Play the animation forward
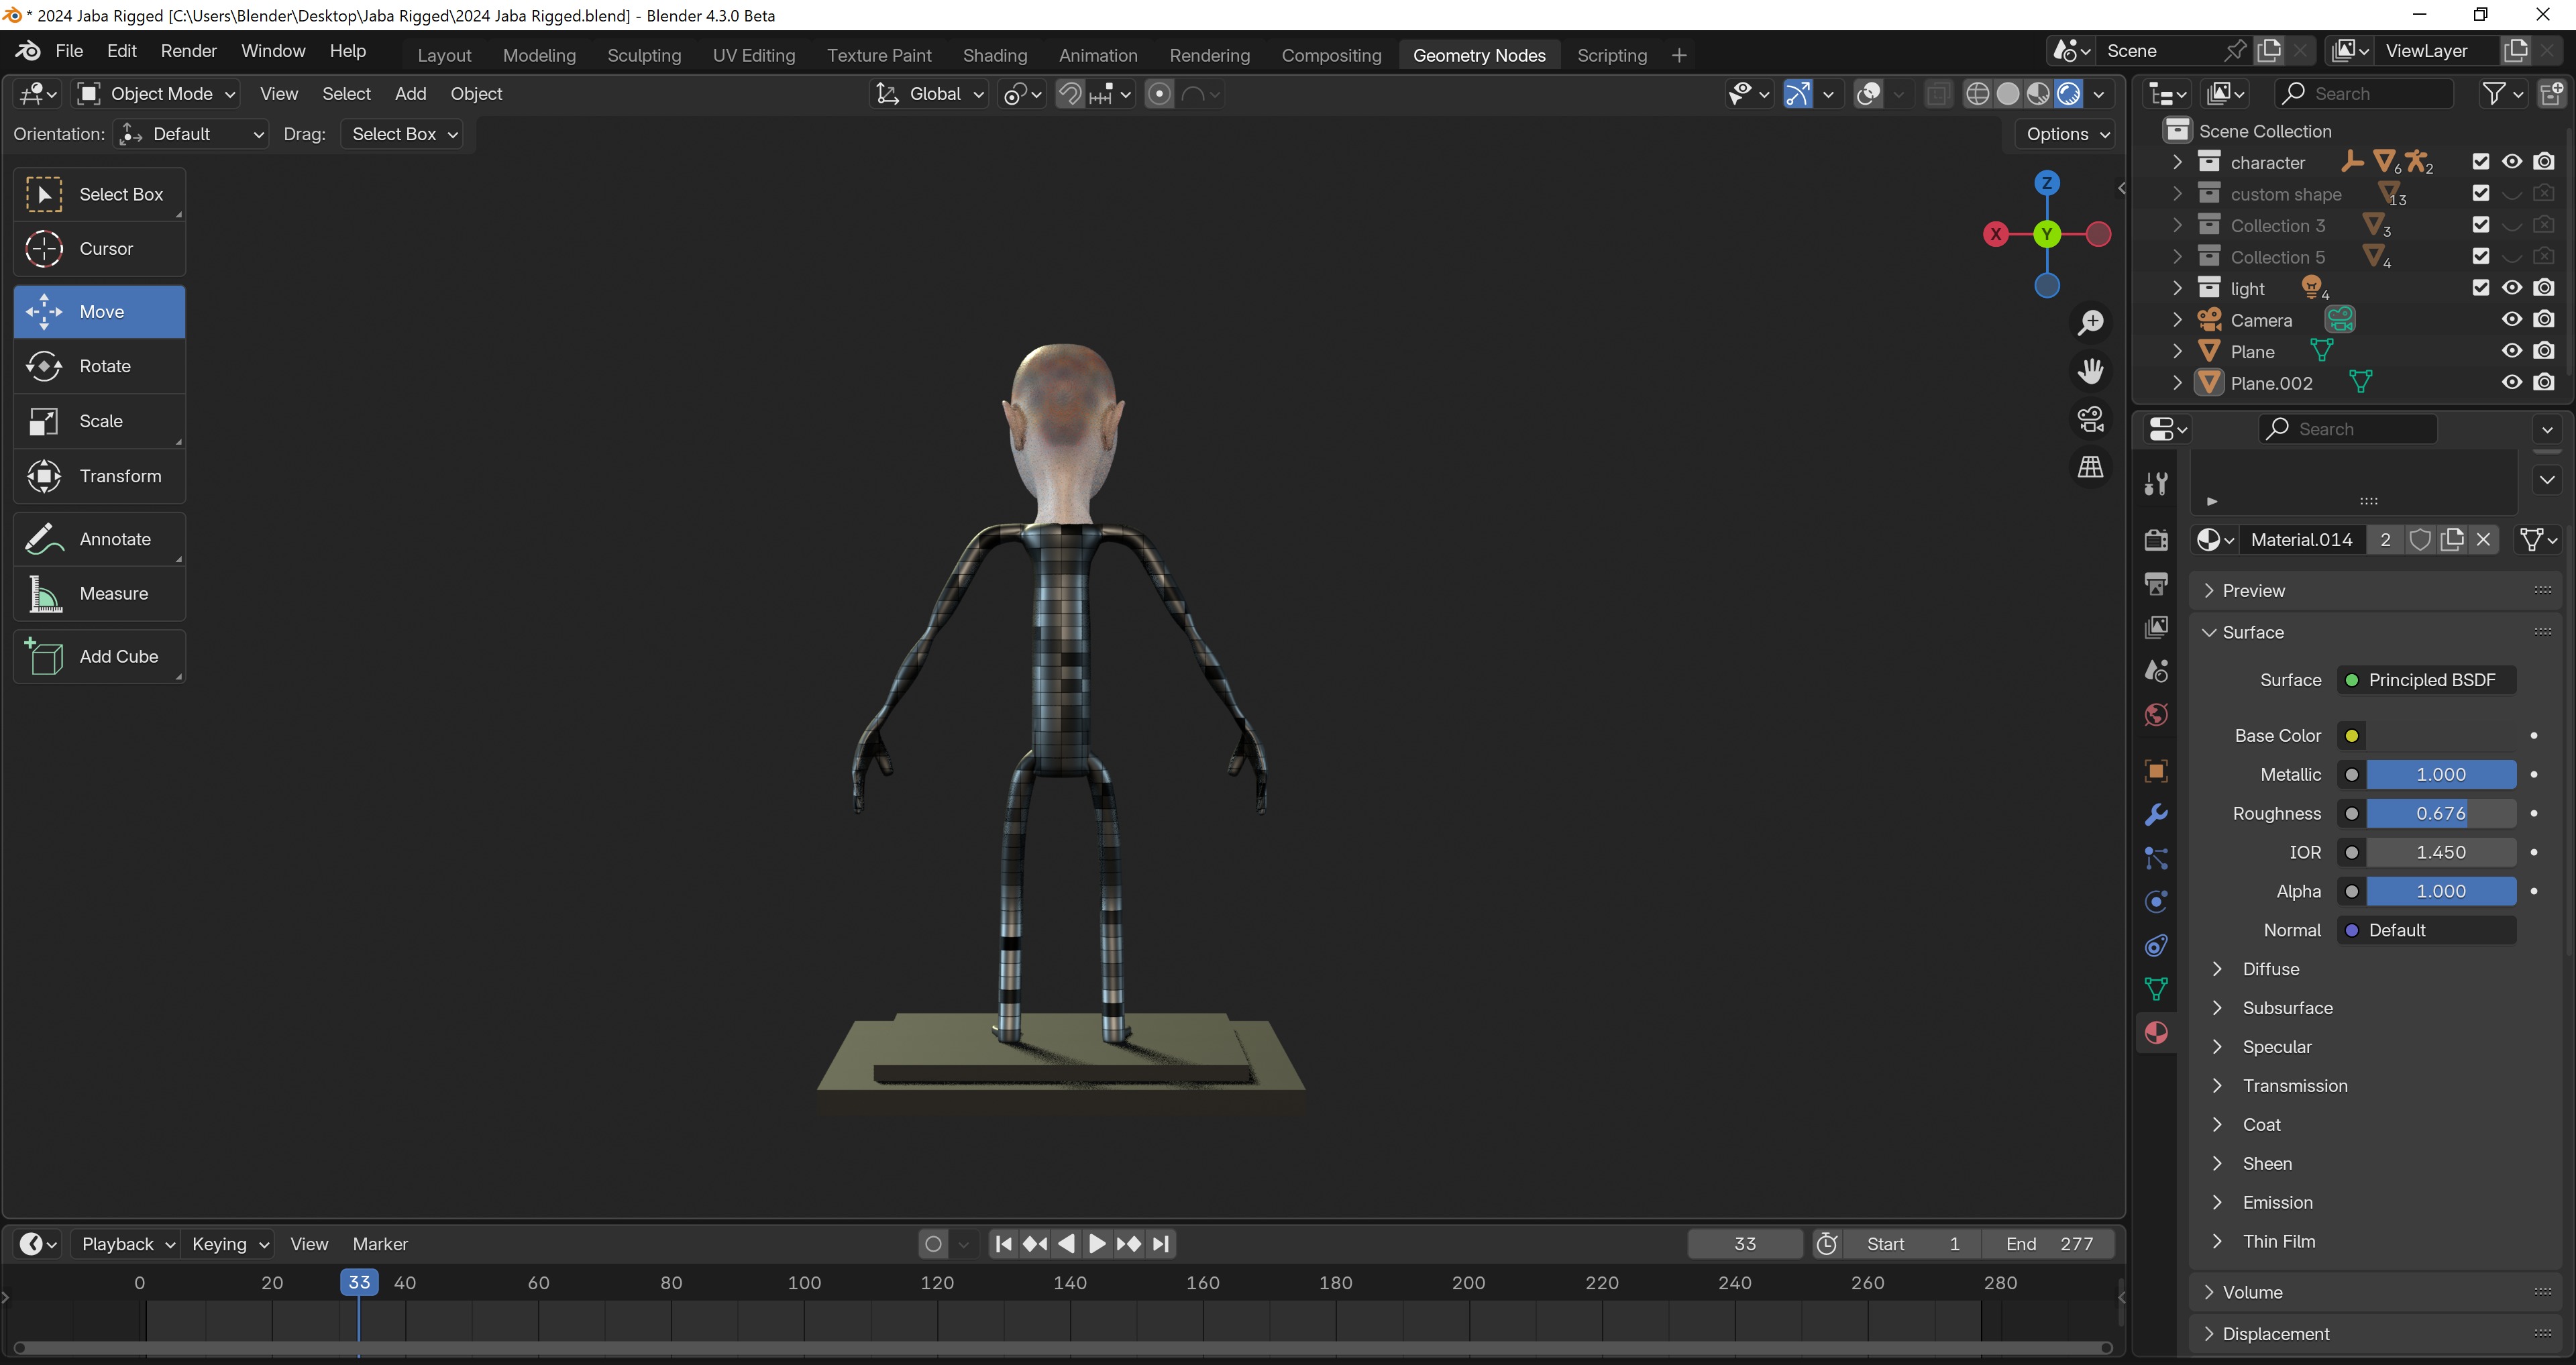The height and width of the screenshot is (1365, 2576). point(1097,1244)
